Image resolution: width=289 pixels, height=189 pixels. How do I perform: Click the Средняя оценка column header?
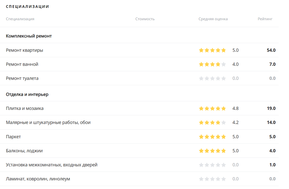coord(213,19)
